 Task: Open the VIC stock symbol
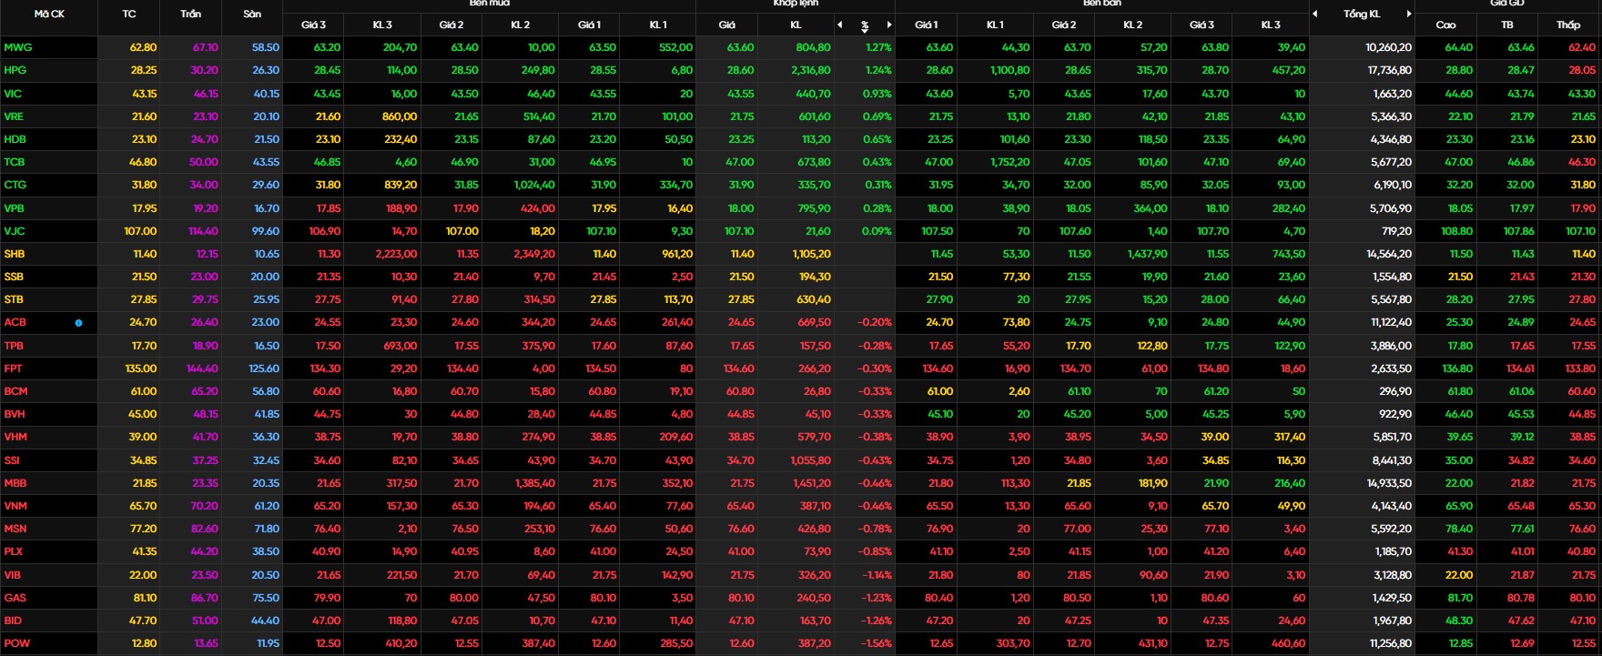tap(13, 94)
